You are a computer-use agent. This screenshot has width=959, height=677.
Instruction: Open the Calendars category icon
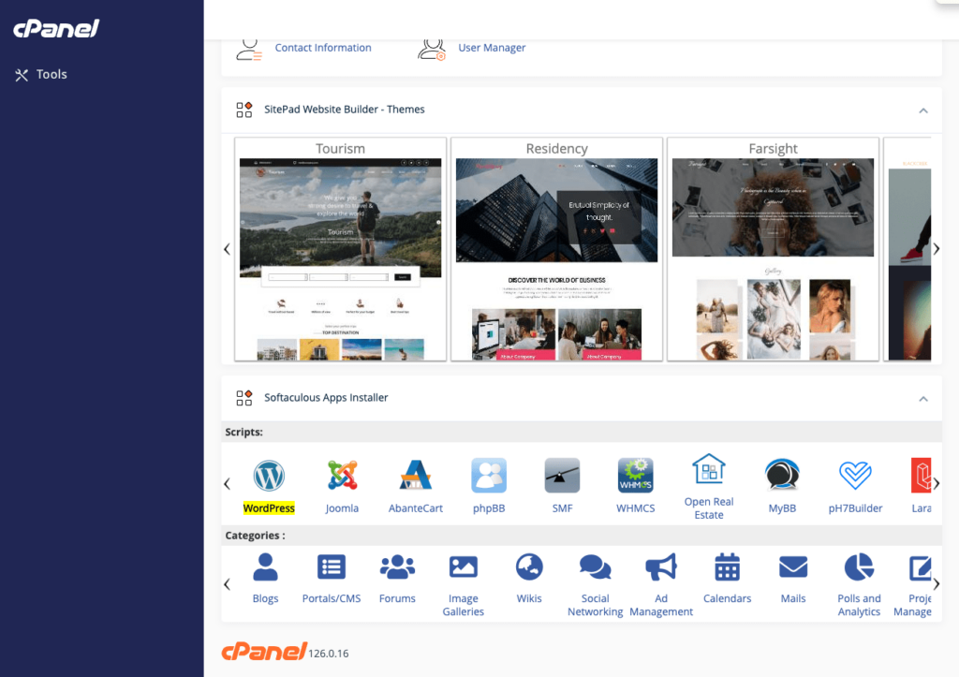727,567
